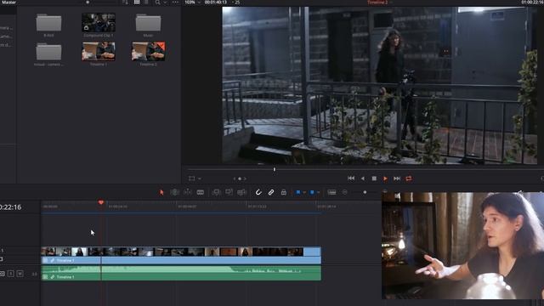Image resolution: width=544 pixels, height=306 pixels.
Task: Click the orange Play forward button
Action: [x=385, y=178]
